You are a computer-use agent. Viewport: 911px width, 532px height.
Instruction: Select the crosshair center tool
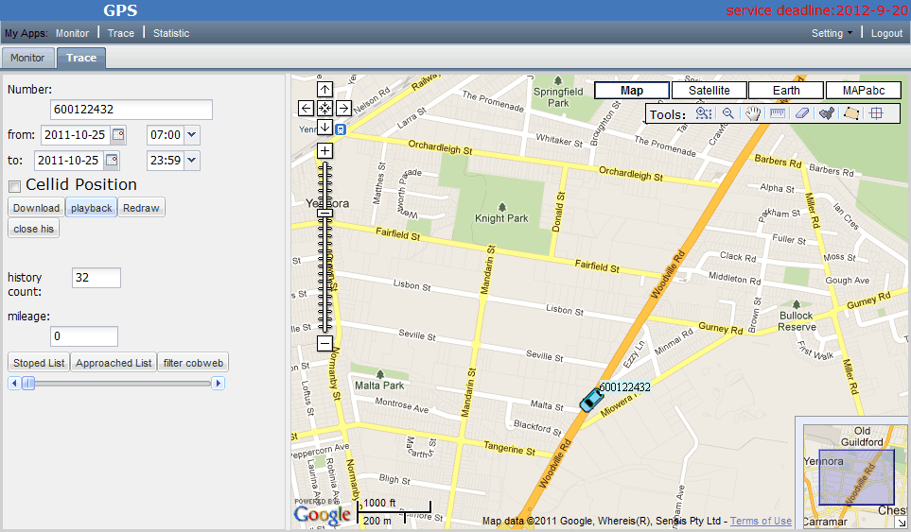876,113
